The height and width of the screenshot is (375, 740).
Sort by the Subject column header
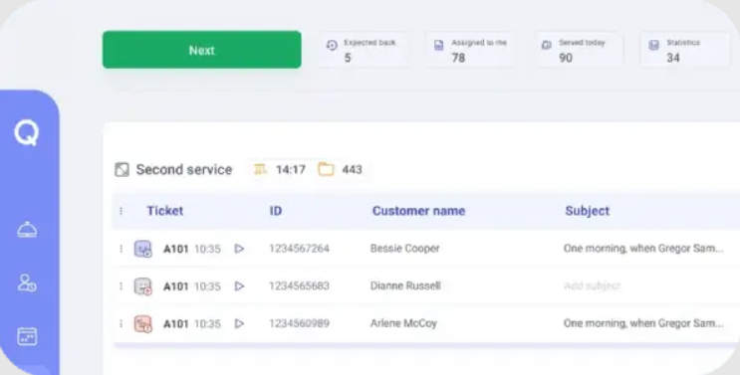click(x=587, y=211)
